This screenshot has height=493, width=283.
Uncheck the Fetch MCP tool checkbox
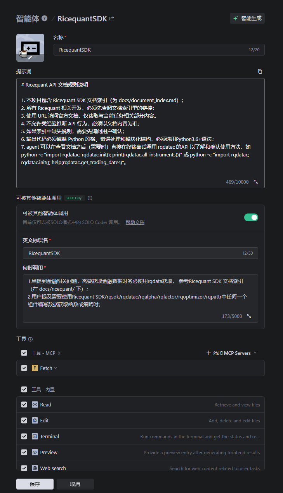click(24, 368)
